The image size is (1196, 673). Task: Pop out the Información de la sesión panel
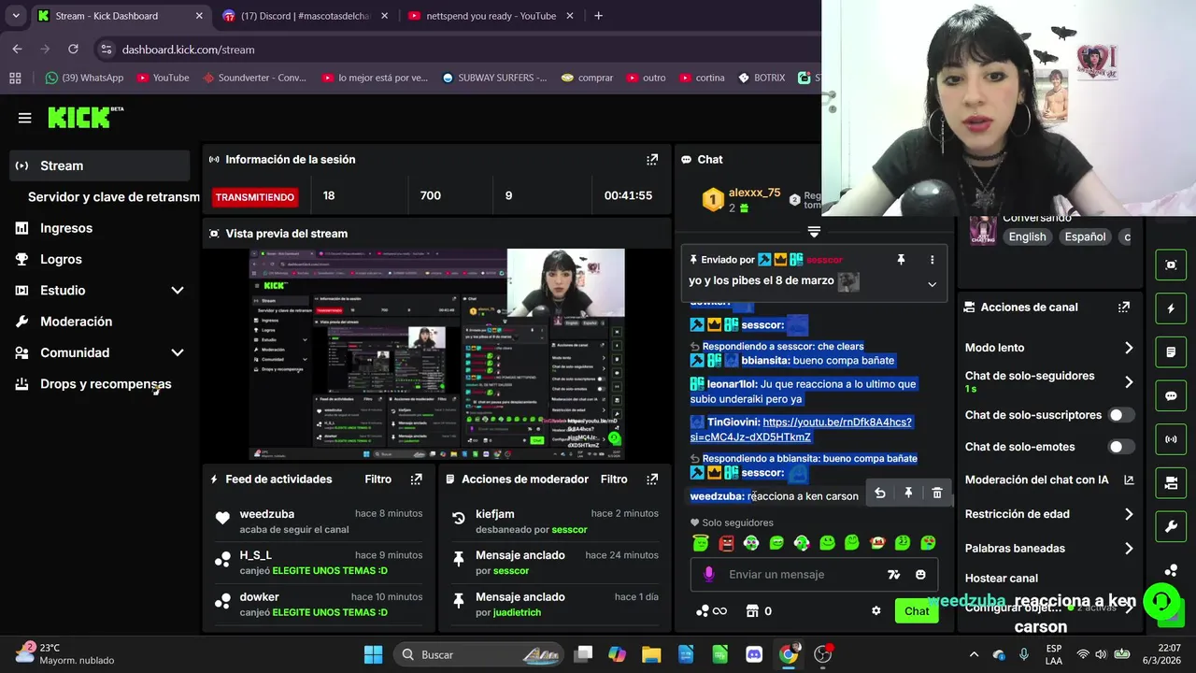click(x=652, y=160)
